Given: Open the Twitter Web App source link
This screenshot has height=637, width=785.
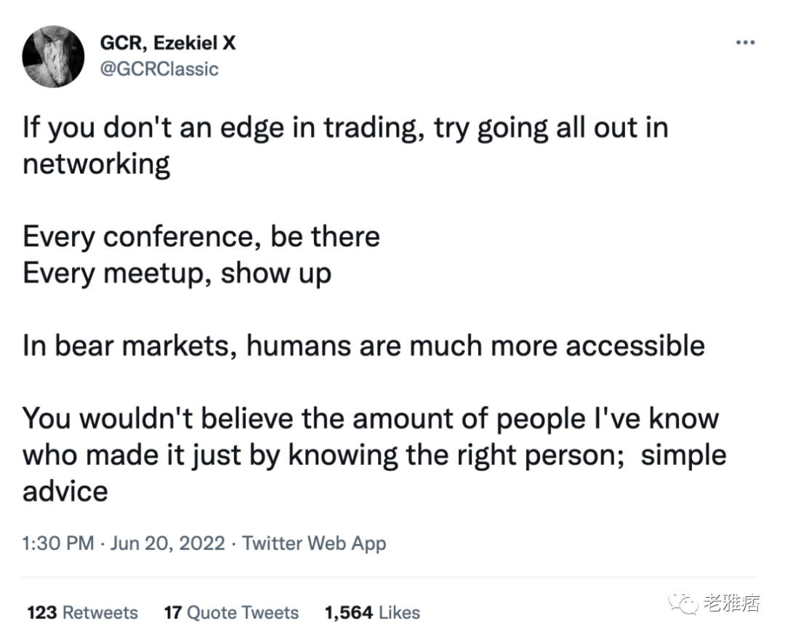Looking at the screenshot, I should click(x=315, y=543).
